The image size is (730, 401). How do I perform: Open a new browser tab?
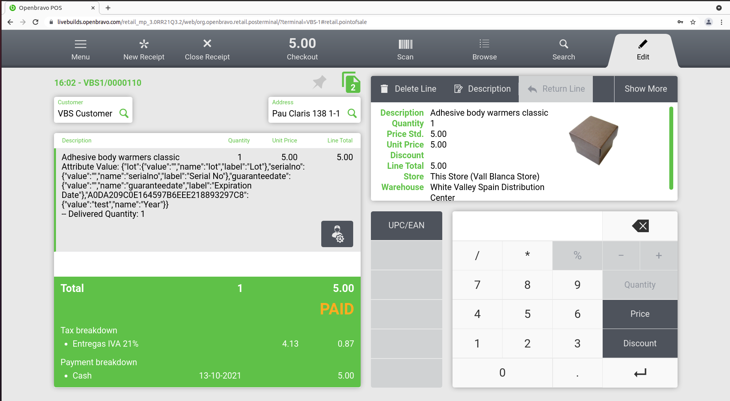click(108, 8)
